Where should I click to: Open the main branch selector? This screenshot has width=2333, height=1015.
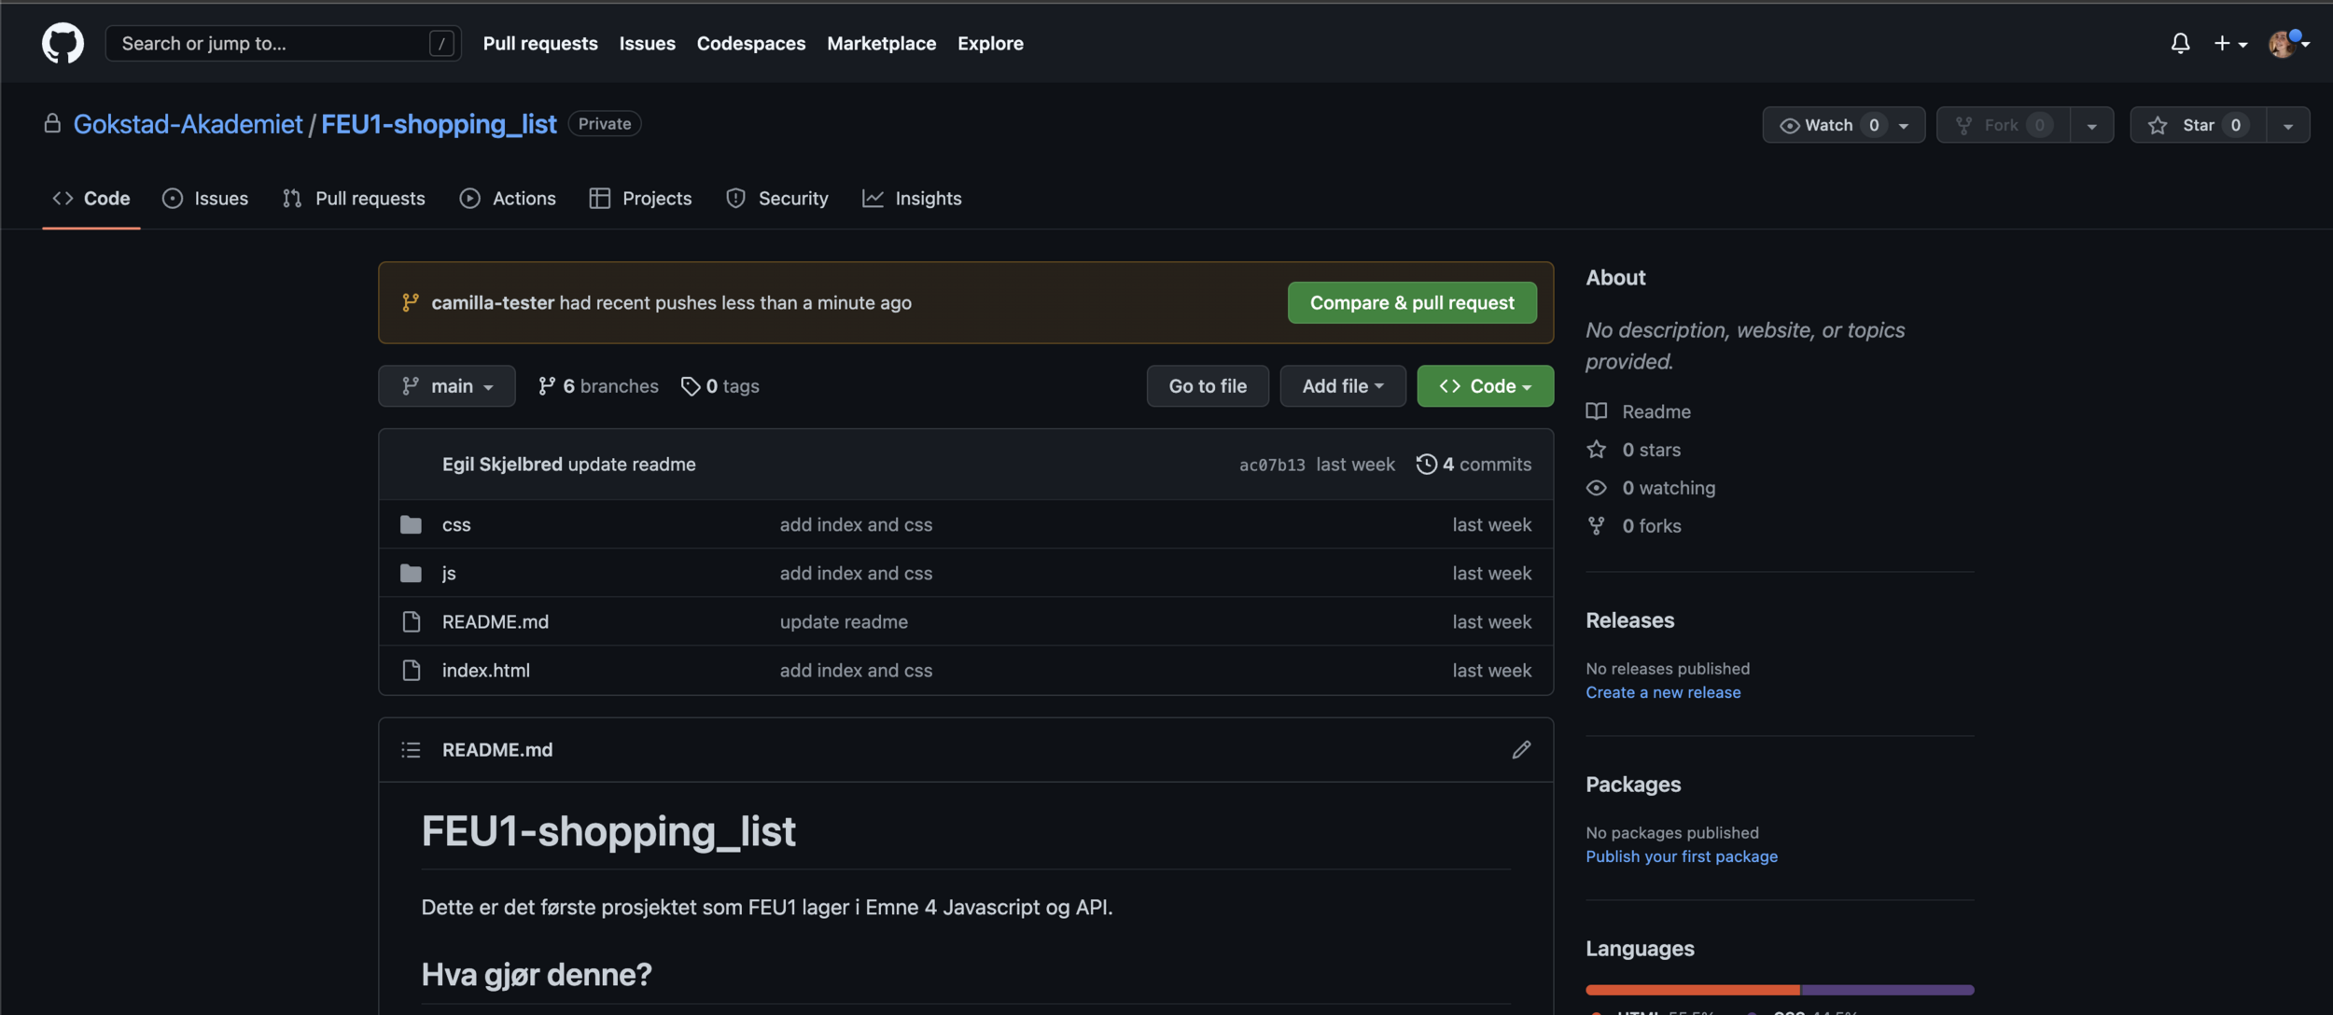coord(446,385)
